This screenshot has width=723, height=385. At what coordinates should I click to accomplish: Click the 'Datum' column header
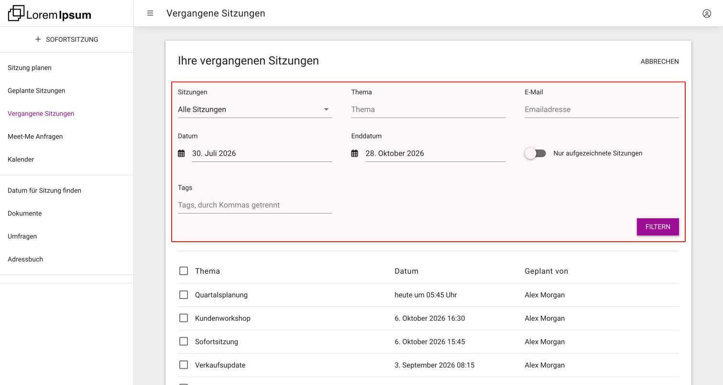[406, 271]
